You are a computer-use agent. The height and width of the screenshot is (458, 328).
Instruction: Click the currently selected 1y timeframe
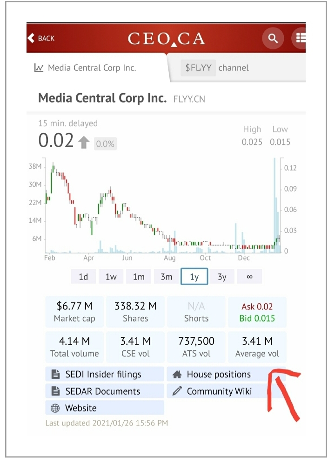[x=194, y=276]
